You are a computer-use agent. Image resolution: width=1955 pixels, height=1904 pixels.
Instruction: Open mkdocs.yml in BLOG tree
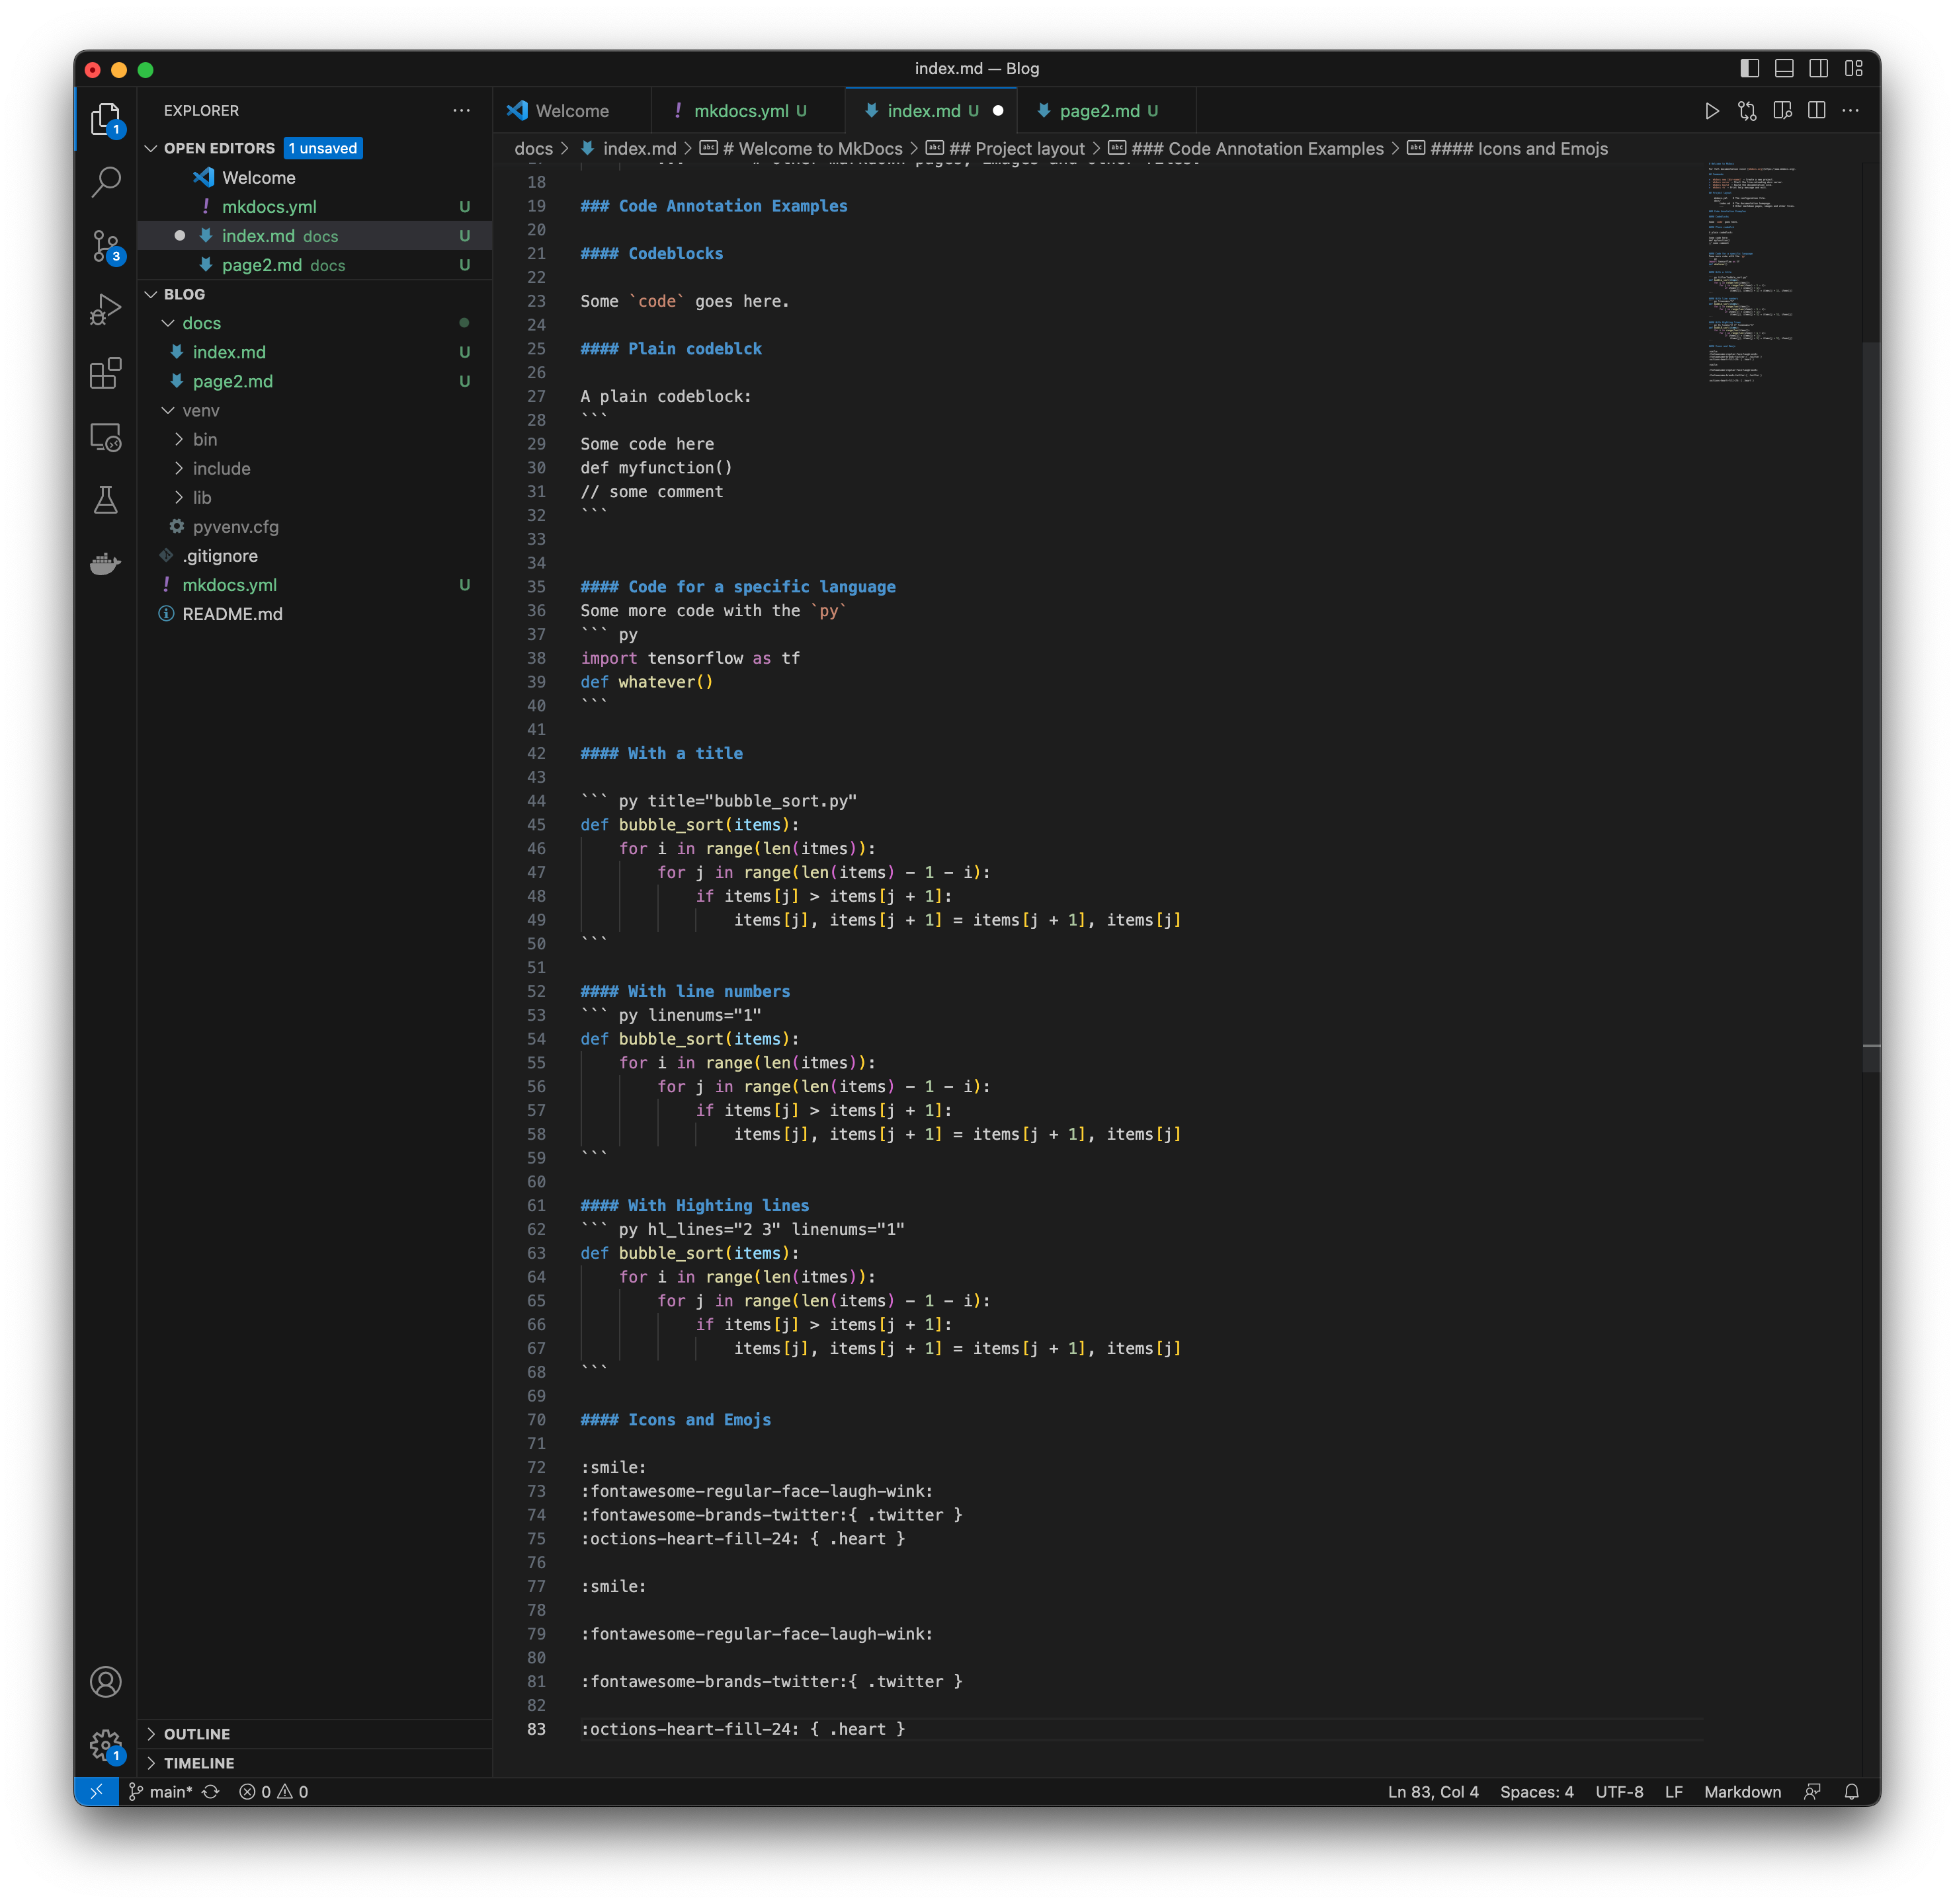(x=315, y=584)
